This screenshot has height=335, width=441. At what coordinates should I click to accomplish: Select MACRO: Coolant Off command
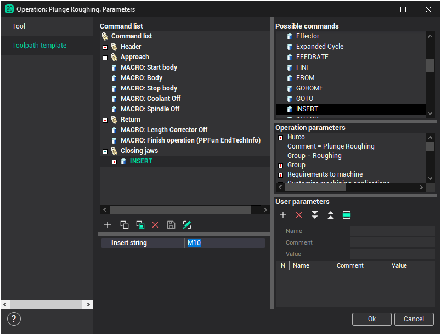pyautogui.click(x=150, y=99)
